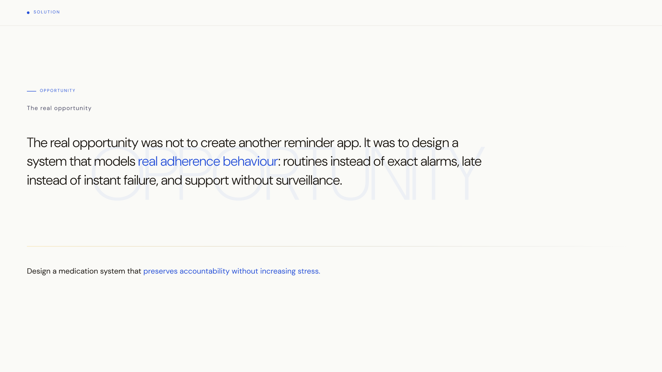Viewport: 662px width, 372px height.
Task: Select the small OPPORTUNITY eyebrow label
Action: pos(58,91)
